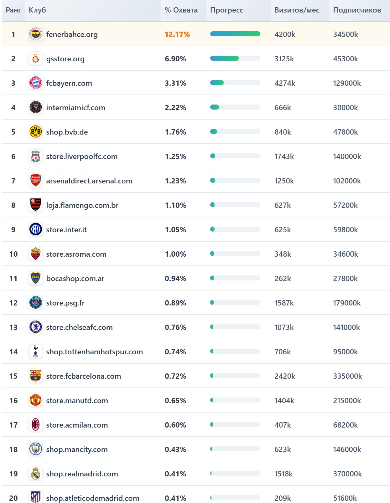Click the 'Подписчиков' column header
390x503 pixels.
coord(357,10)
